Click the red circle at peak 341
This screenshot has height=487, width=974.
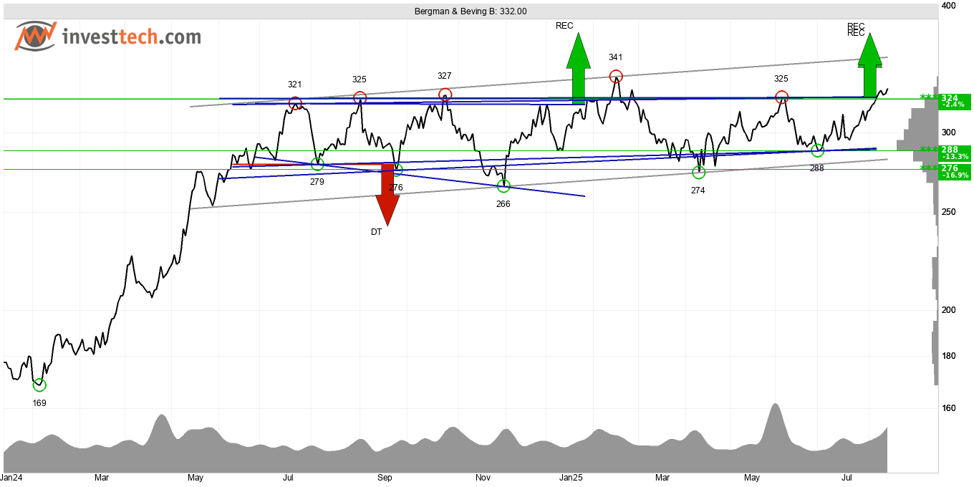pos(616,76)
